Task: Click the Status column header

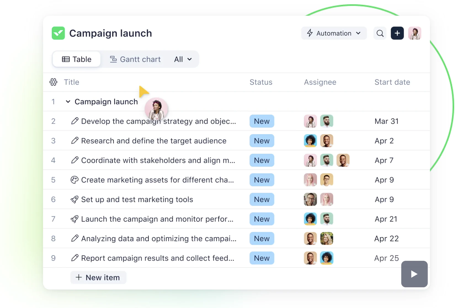Action: click(x=261, y=82)
